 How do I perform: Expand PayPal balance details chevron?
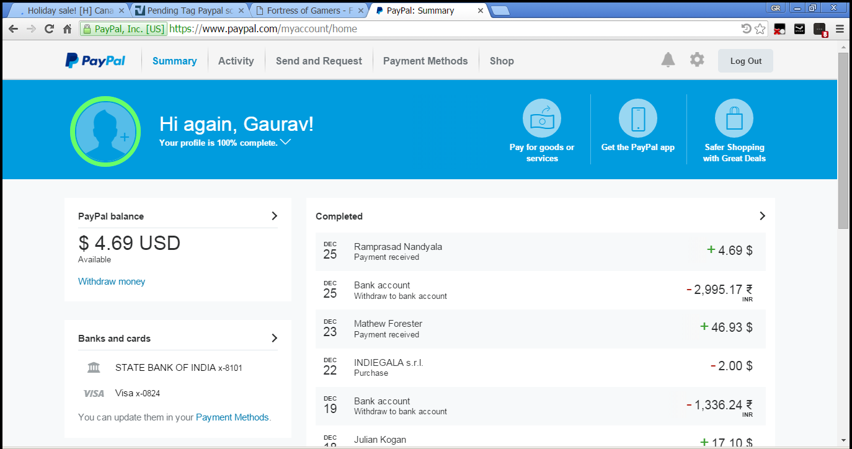[274, 216]
